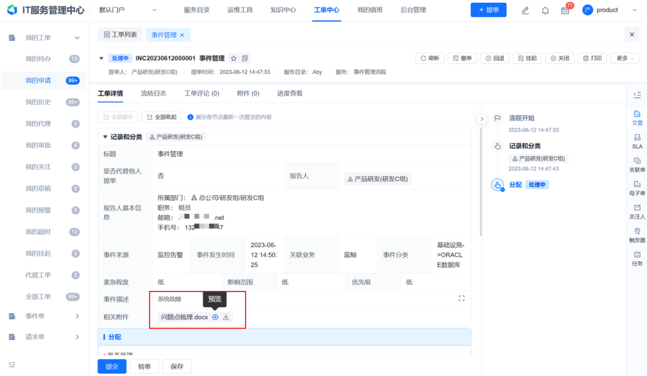Switch to 进度查看 tab
Image resolution: width=647 pixels, height=376 pixels.
point(290,93)
